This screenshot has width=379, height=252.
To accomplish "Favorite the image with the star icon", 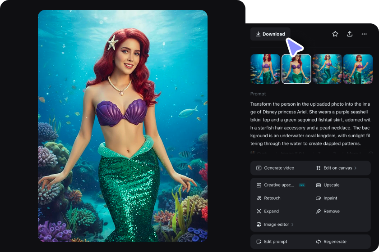I will (x=335, y=34).
